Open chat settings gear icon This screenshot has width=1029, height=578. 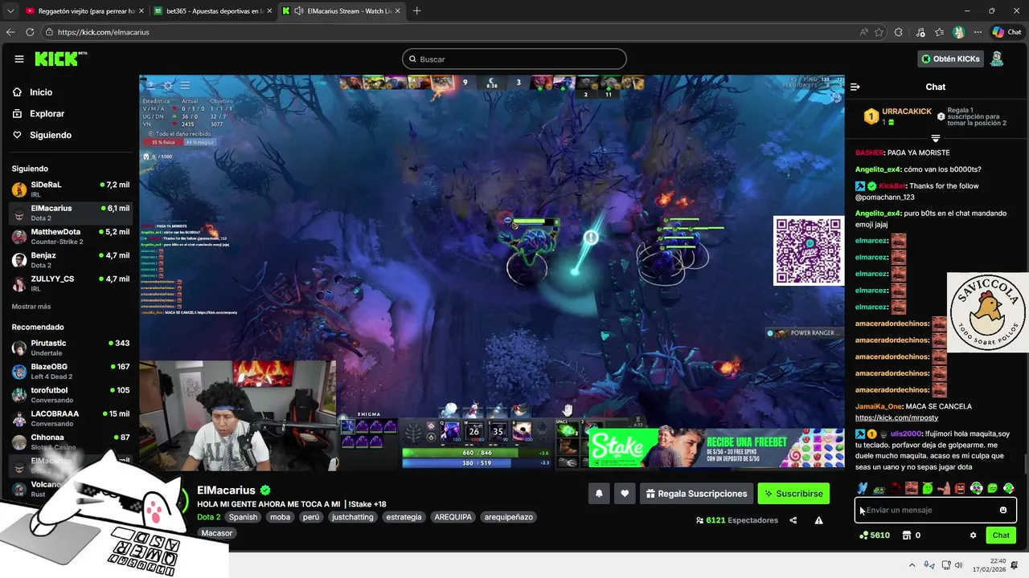pyautogui.click(x=973, y=535)
